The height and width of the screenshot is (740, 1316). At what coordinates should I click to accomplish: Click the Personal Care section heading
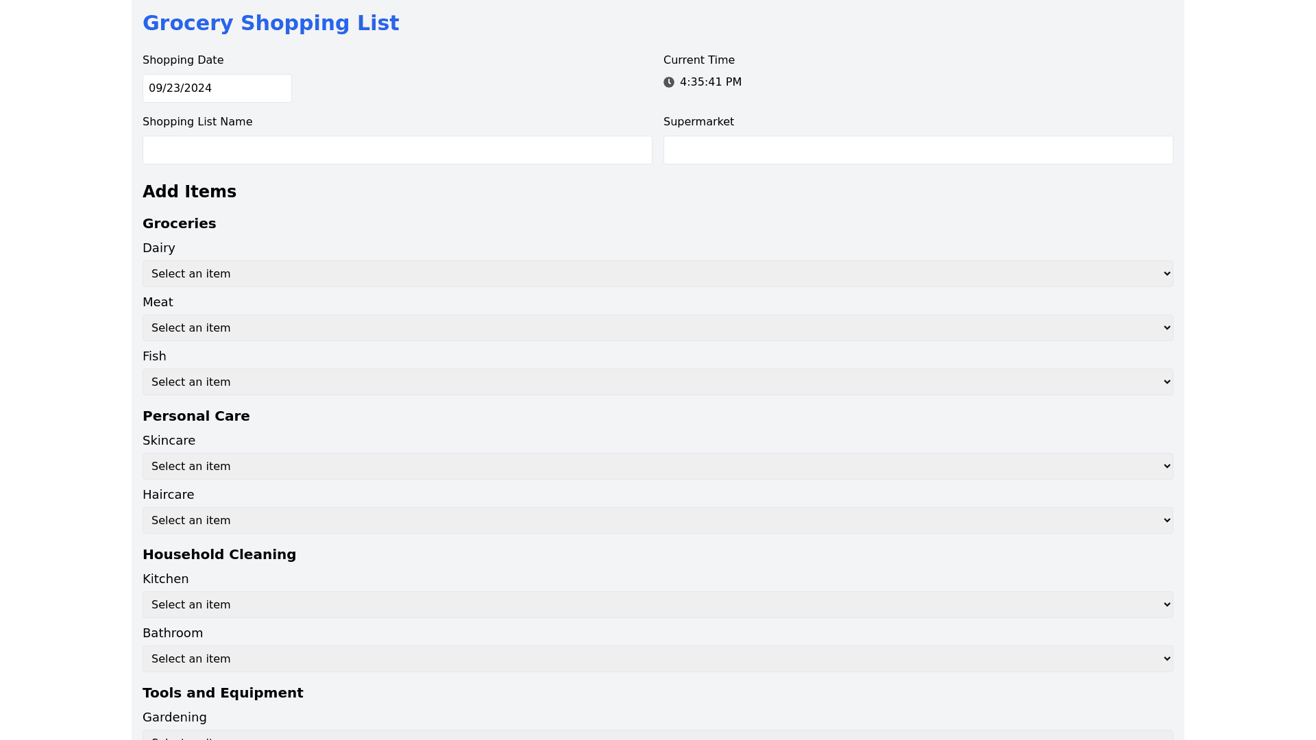coord(196,417)
